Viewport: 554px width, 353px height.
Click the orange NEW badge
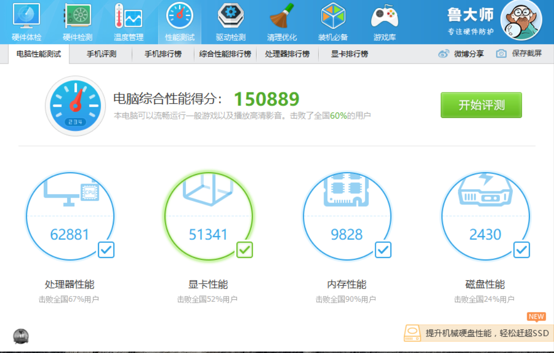click(536, 317)
